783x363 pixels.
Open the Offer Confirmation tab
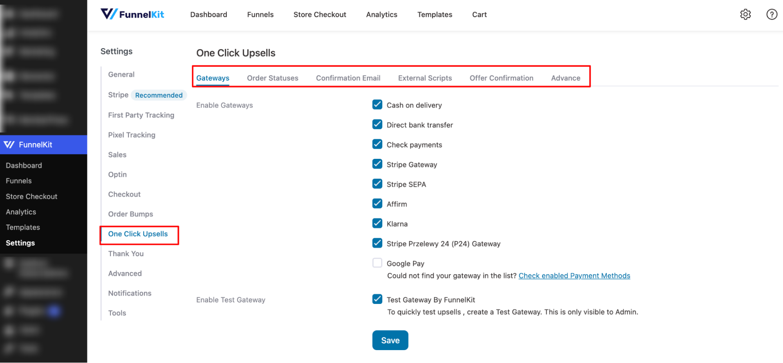click(x=501, y=78)
